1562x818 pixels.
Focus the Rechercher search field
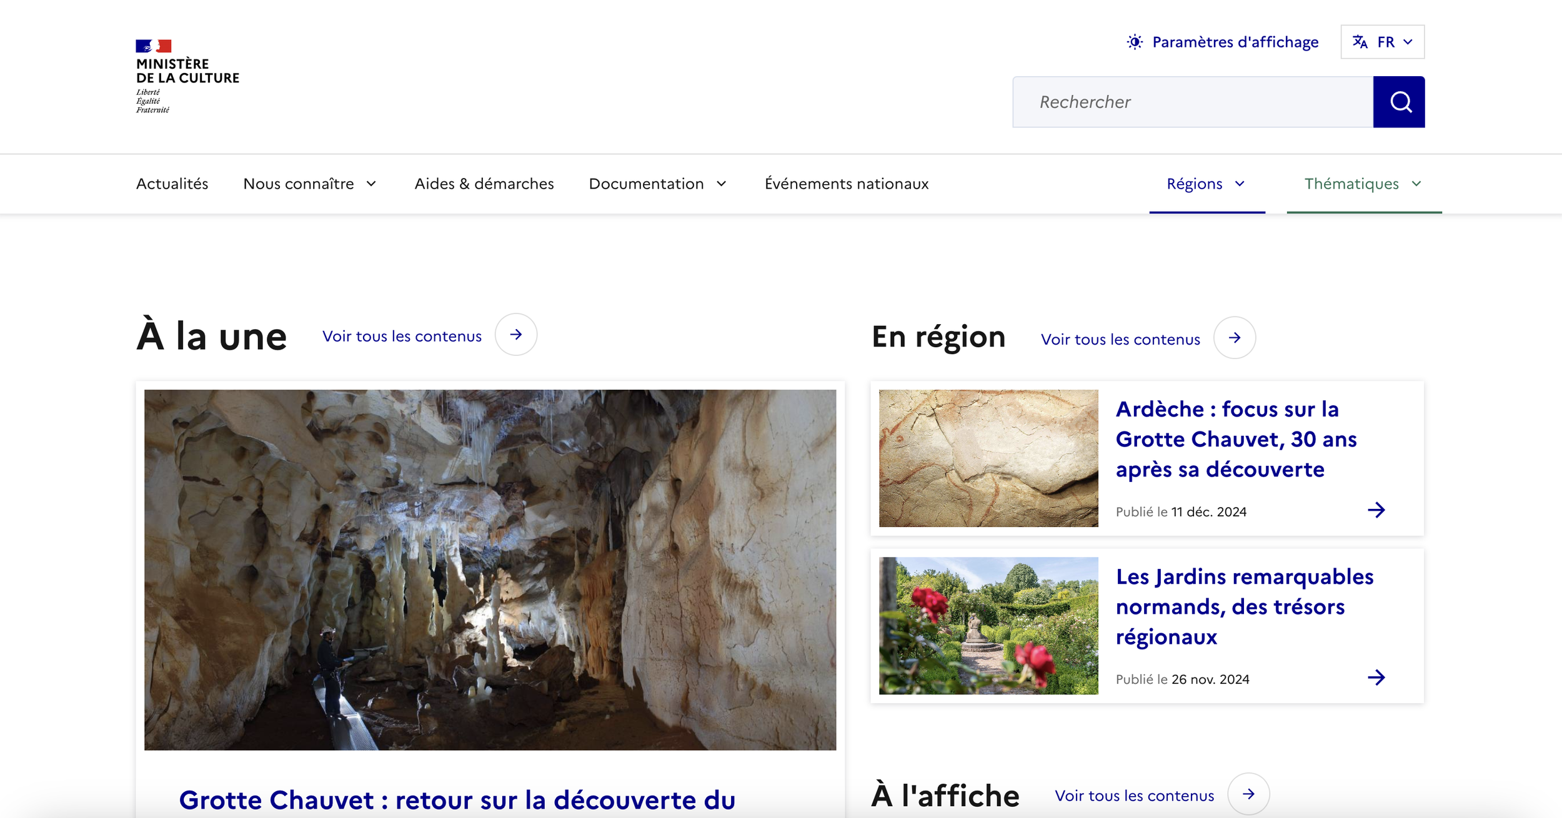point(1193,102)
